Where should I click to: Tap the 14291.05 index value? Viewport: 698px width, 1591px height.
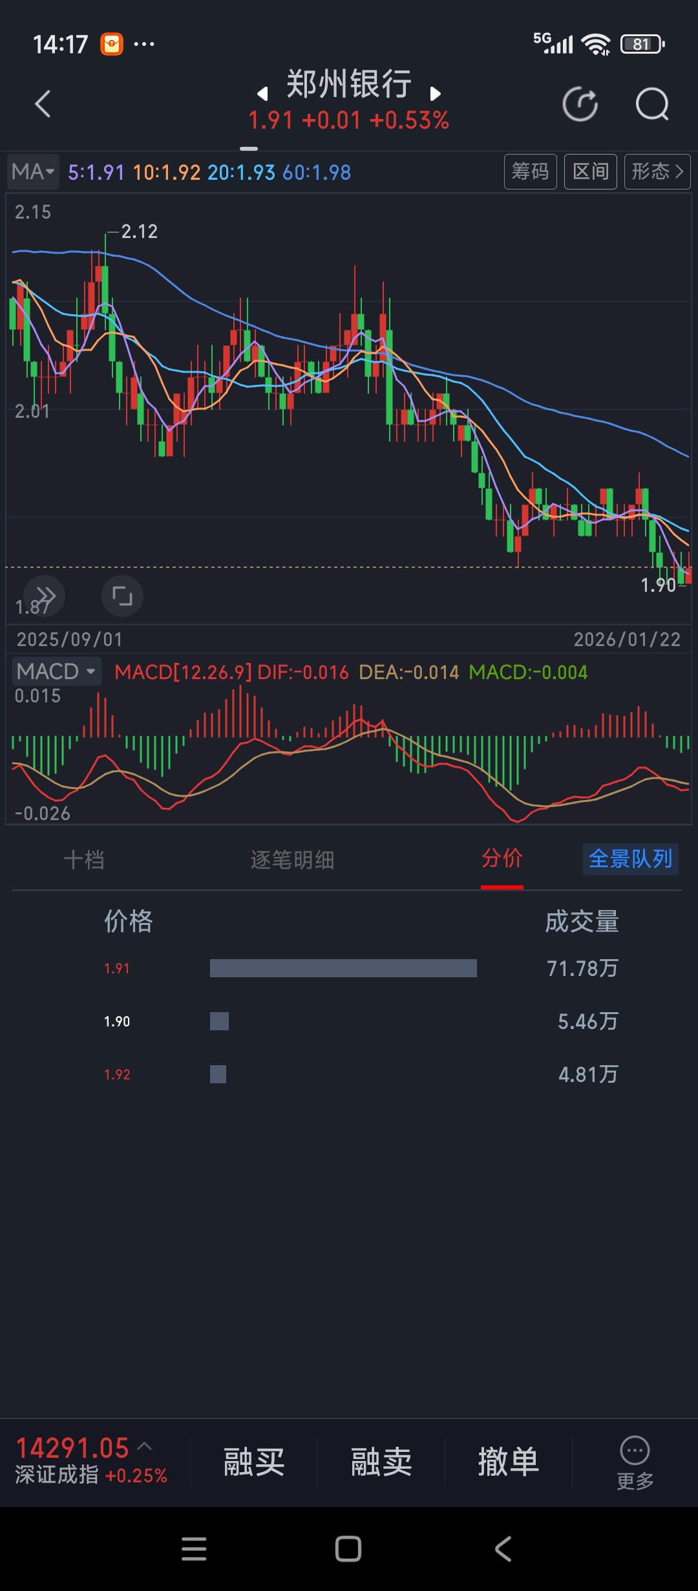pyautogui.click(x=72, y=1447)
